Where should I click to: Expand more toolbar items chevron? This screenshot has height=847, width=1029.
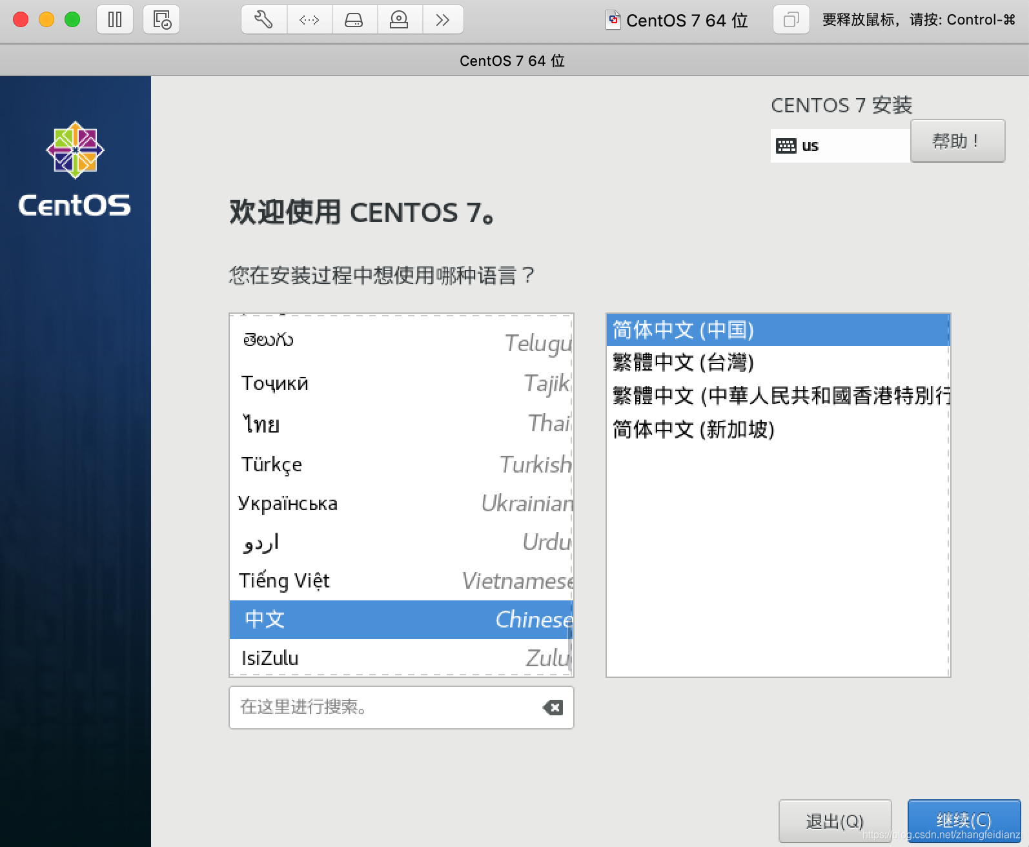point(443,19)
